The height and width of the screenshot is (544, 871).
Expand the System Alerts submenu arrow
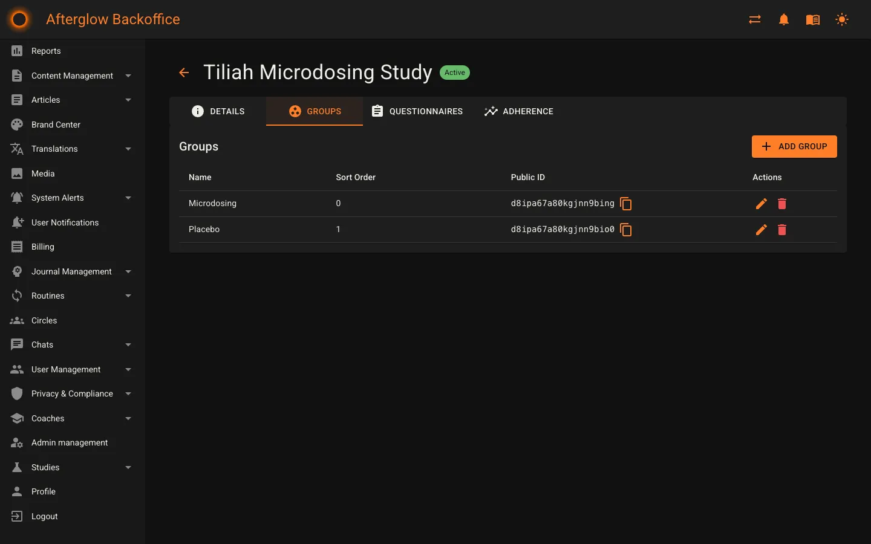(x=128, y=198)
